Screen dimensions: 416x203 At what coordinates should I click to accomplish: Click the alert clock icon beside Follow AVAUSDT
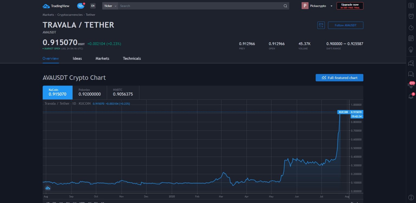pos(321,25)
